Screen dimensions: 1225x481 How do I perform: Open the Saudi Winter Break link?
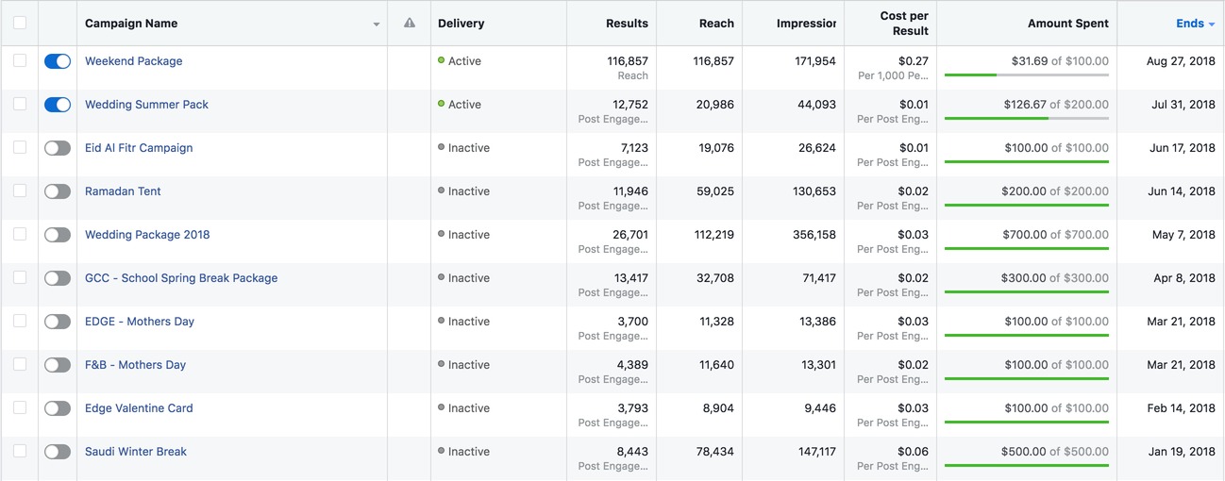tap(136, 452)
